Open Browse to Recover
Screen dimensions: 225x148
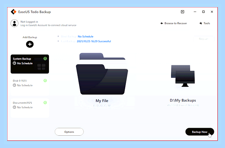point(173,23)
